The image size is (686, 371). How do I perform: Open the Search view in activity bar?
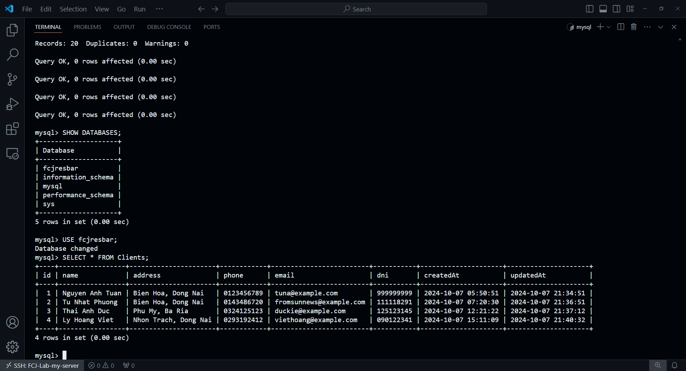pyautogui.click(x=12, y=55)
